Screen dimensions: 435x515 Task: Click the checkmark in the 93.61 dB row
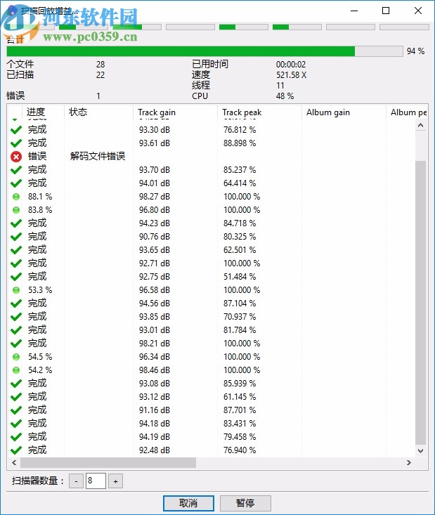click(15, 143)
